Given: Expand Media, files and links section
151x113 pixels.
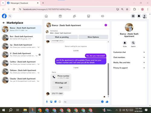Looking at the screenshot, I should (129, 63).
